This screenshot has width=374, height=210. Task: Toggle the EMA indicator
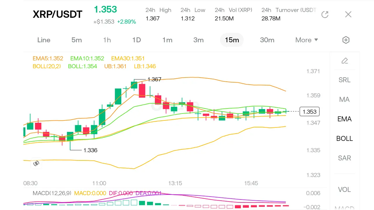(344, 119)
